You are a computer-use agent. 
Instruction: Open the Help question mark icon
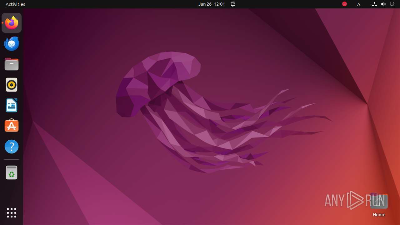point(12,147)
